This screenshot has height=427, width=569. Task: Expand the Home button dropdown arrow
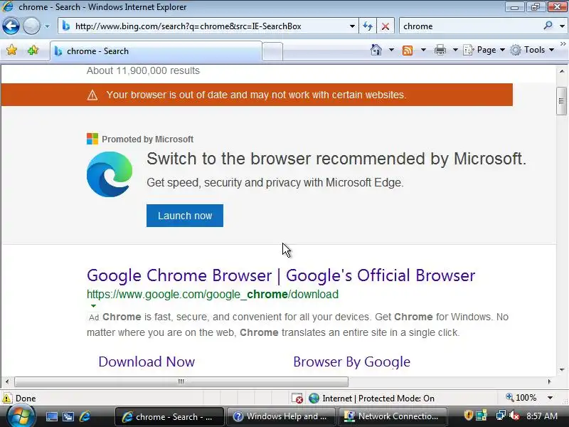tap(391, 50)
